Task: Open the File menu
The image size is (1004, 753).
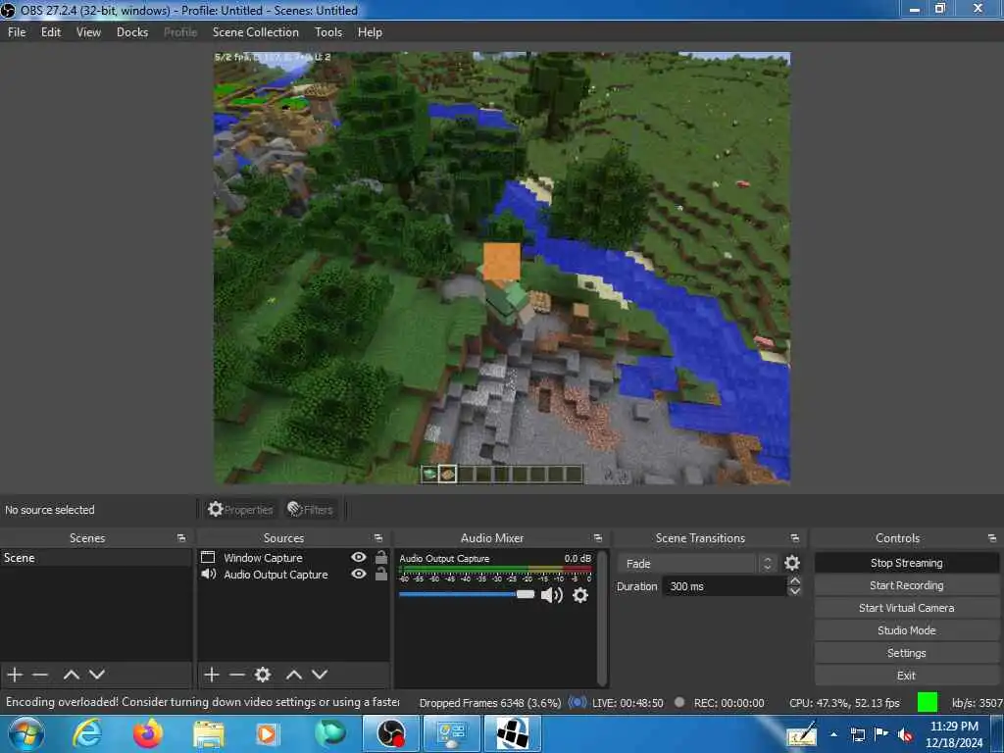Action: click(x=17, y=32)
